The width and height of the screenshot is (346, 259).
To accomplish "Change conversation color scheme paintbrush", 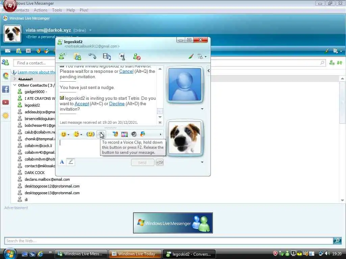I will 191,56.
